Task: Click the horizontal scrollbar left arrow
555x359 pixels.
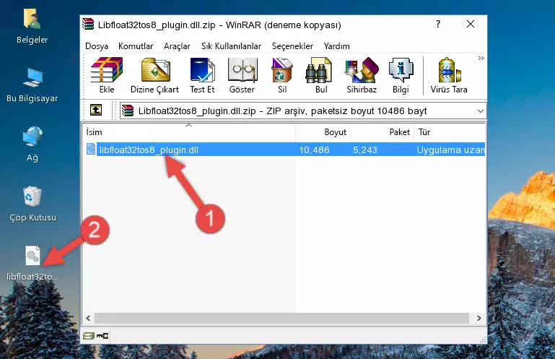Action: tap(88, 319)
